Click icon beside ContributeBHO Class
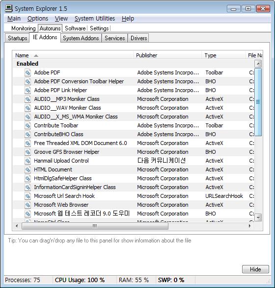 [27, 134]
